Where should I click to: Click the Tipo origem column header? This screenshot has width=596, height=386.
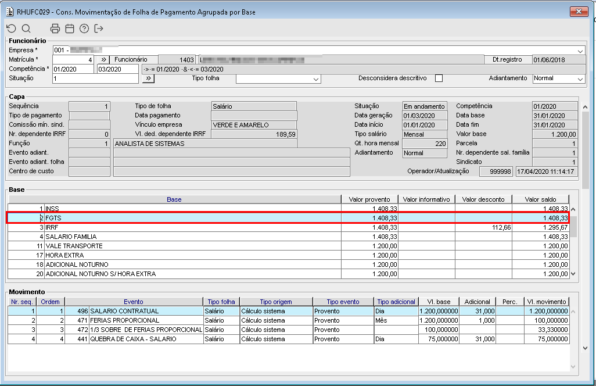(275, 302)
